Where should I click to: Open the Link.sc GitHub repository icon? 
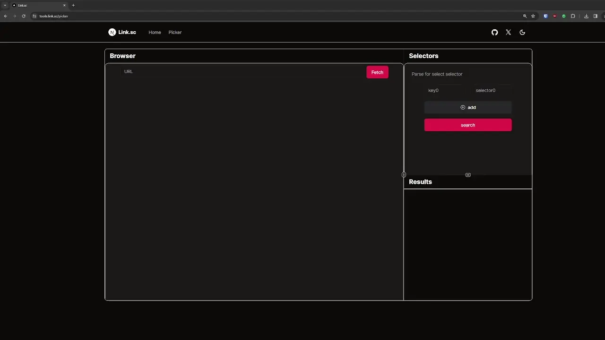click(x=494, y=32)
